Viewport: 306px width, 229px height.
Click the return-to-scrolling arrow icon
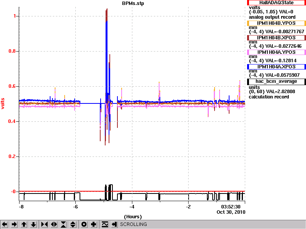114,224
